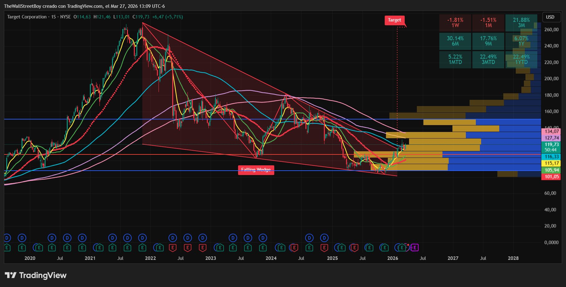Click the purple 127,74 price label
The image size is (566, 287).
[552, 138]
